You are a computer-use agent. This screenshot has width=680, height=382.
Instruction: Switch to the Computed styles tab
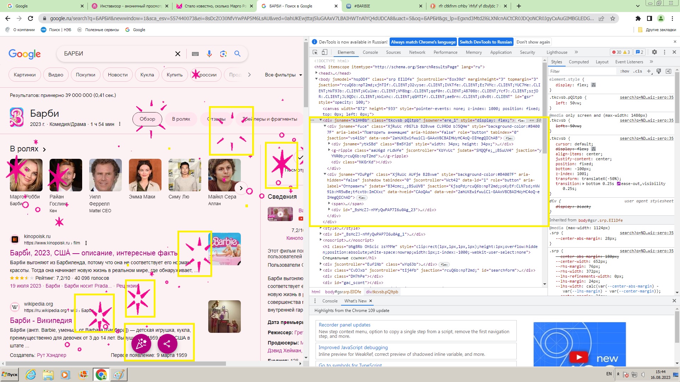click(579, 62)
